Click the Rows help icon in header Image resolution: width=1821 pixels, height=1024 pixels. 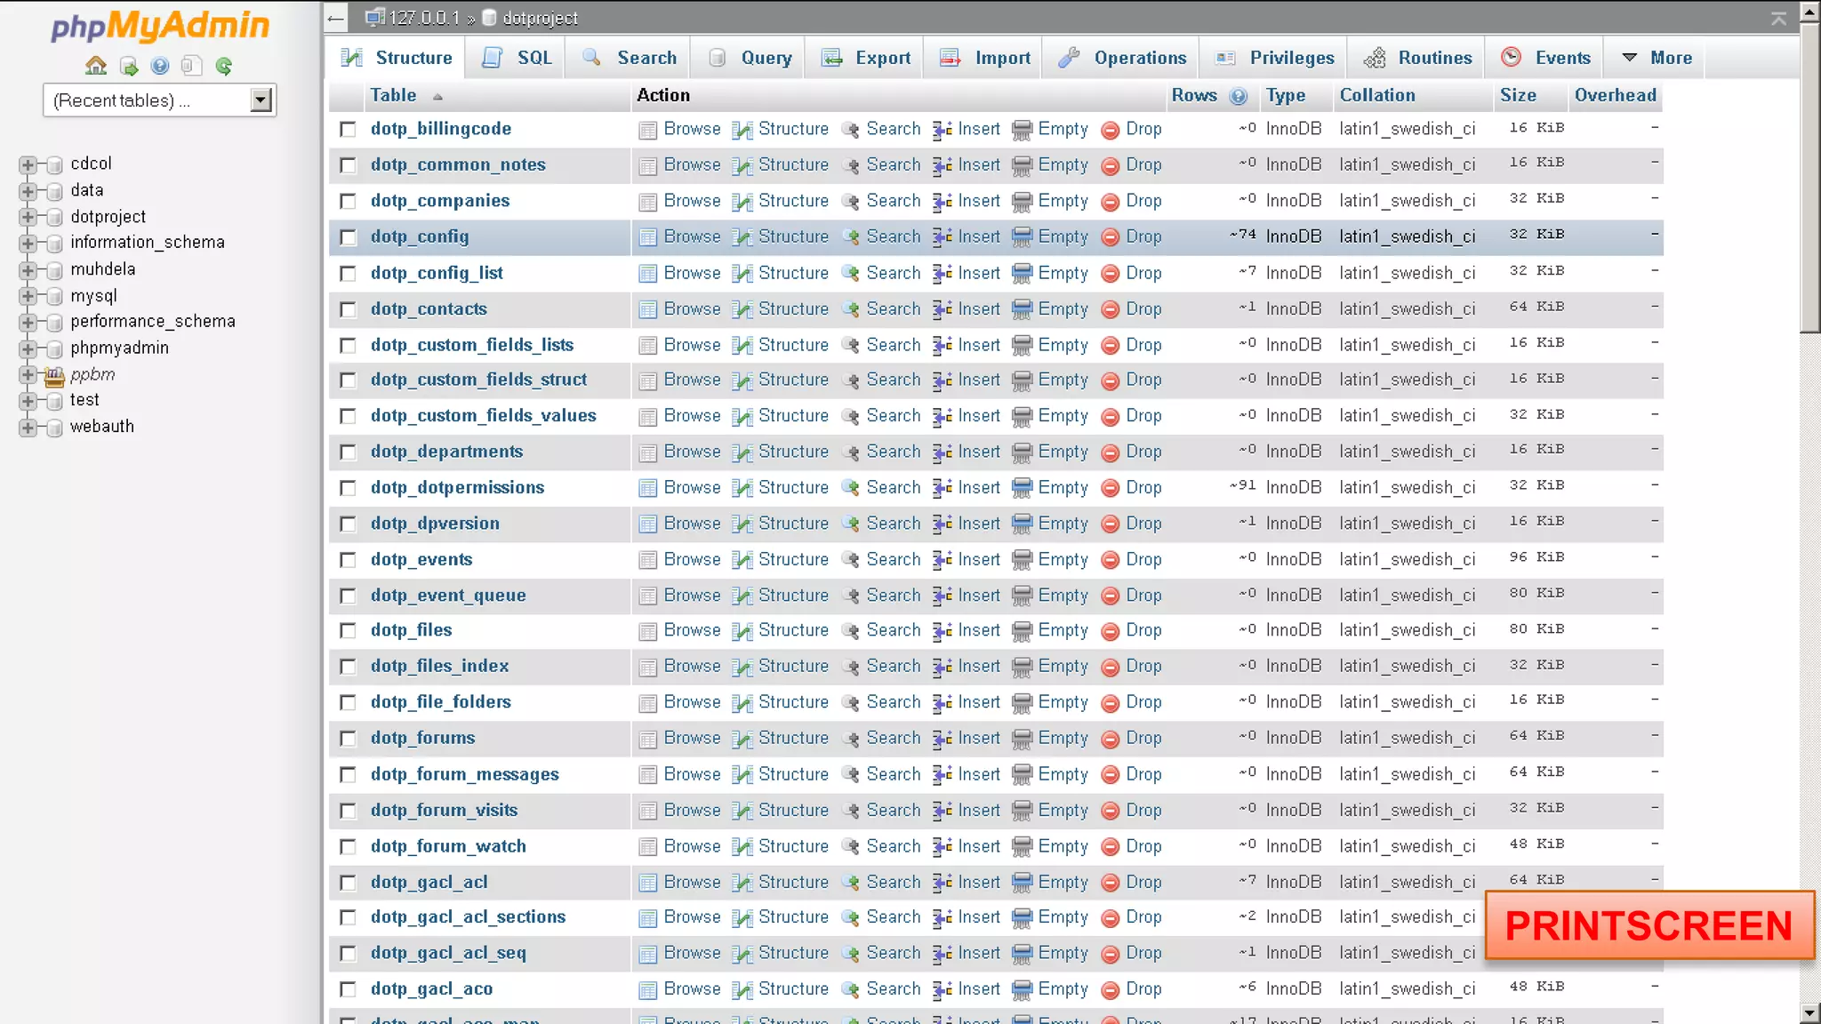pos(1239,96)
